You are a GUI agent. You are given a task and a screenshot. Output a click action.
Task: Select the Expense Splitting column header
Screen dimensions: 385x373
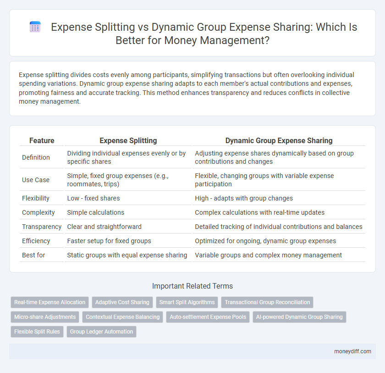point(128,140)
